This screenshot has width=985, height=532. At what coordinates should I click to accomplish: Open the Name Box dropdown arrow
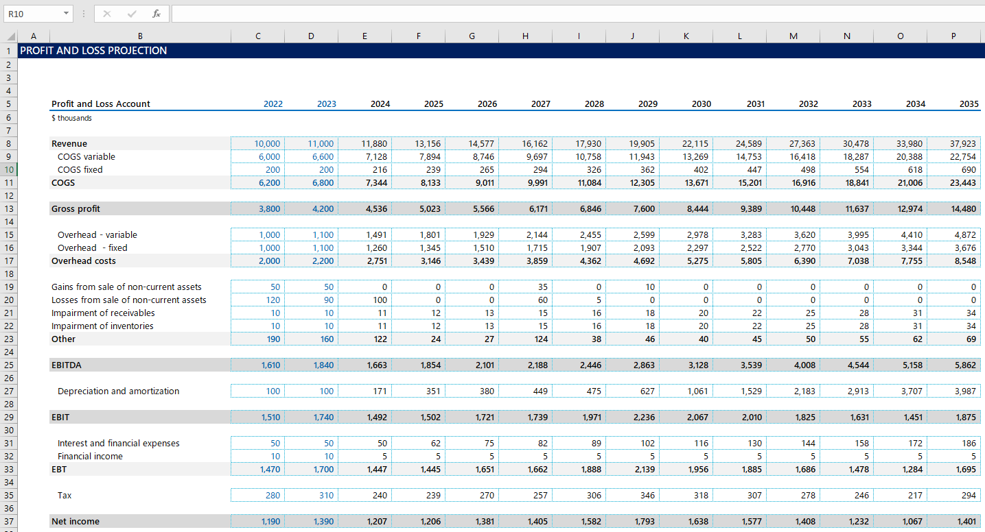click(x=66, y=14)
